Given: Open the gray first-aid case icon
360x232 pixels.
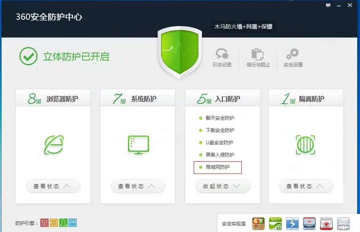Looking at the screenshot, I should click(309, 223).
